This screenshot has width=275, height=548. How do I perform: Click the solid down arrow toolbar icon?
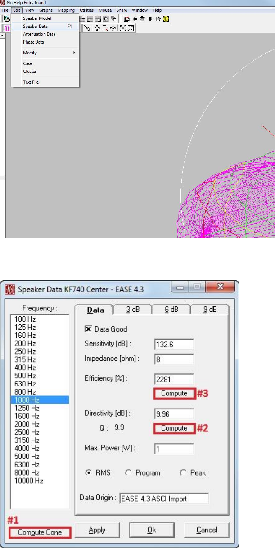coord(150,18)
